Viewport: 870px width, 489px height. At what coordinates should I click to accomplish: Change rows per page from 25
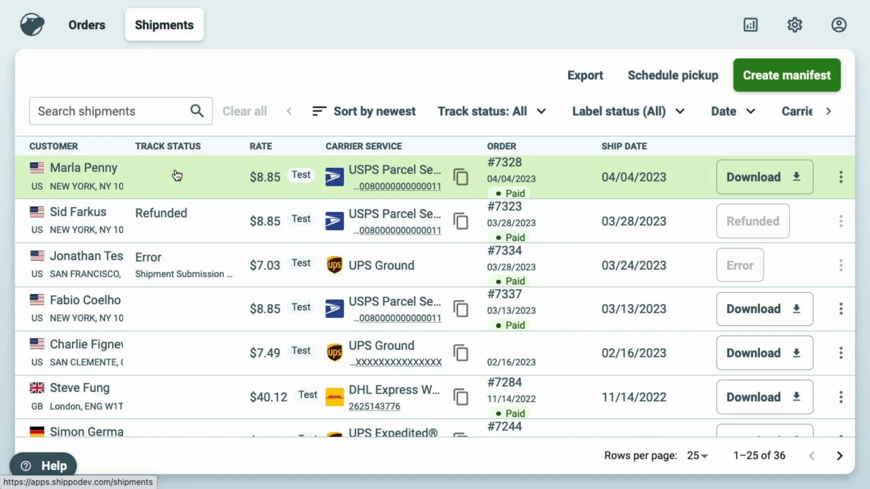(x=697, y=455)
